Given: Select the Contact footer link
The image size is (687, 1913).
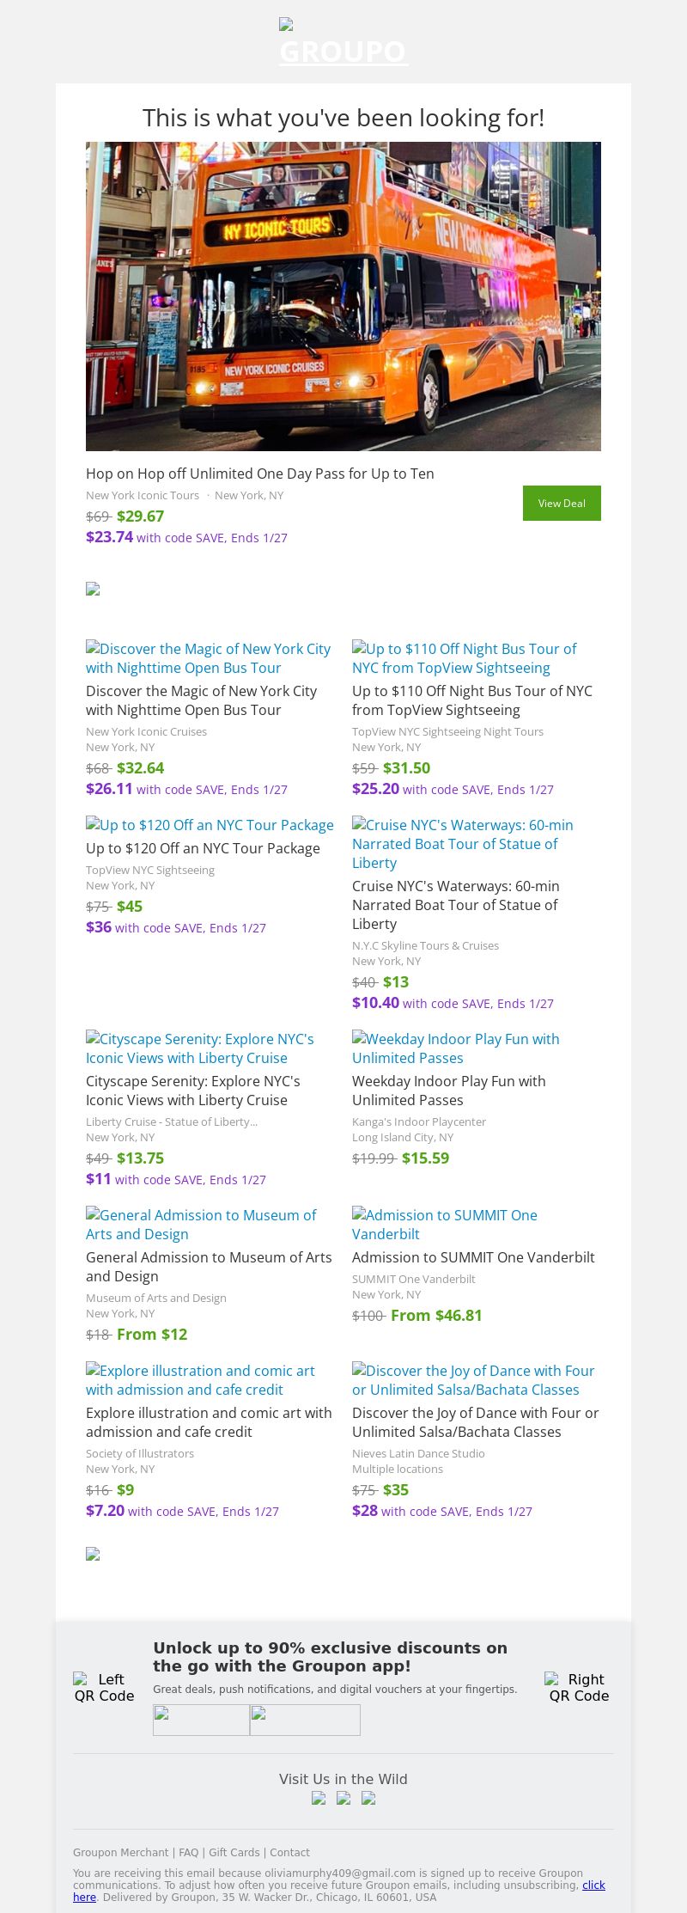Looking at the screenshot, I should click(x=289, y=1853).
